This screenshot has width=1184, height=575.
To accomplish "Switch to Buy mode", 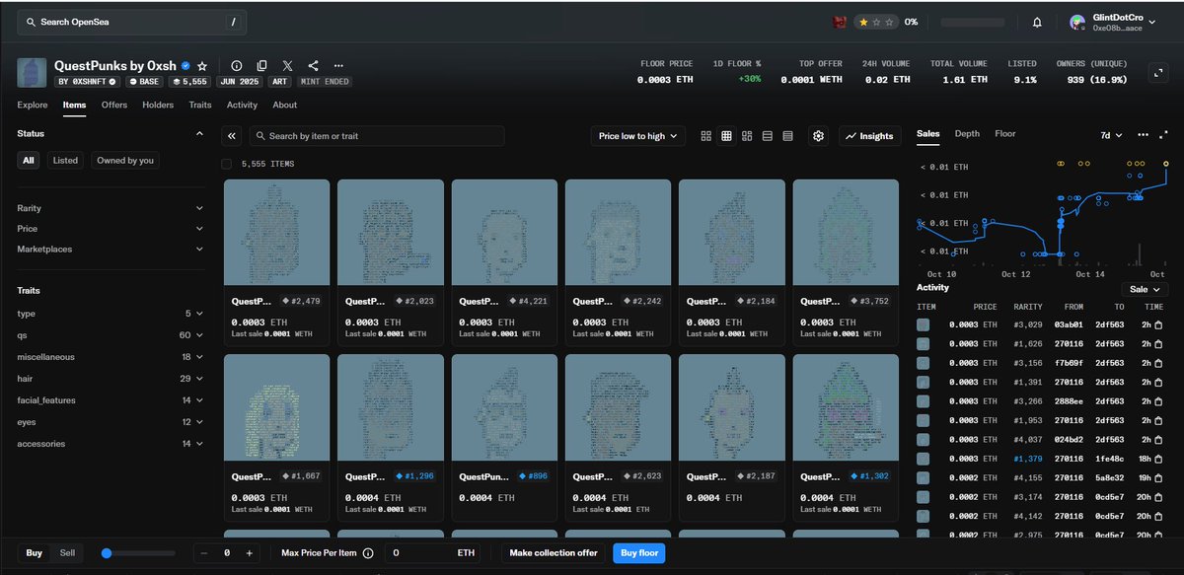I will pyautogui.click(x=34, y=553).
